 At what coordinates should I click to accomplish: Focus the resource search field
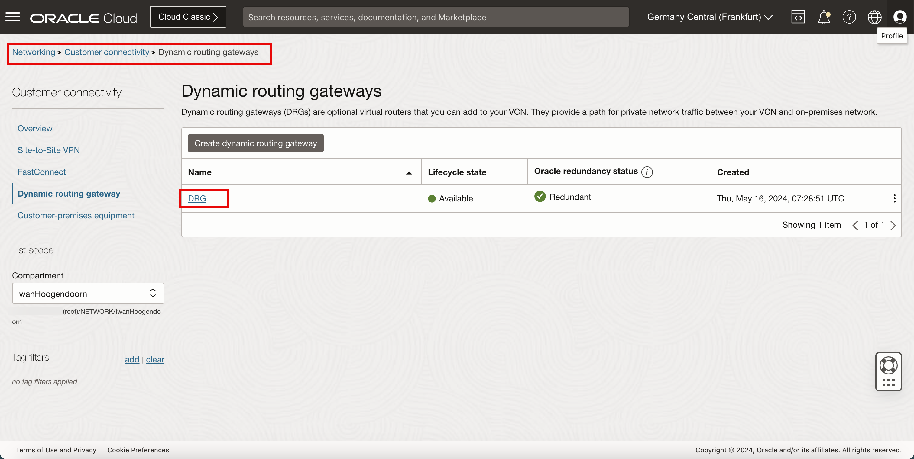pos(436,17)
